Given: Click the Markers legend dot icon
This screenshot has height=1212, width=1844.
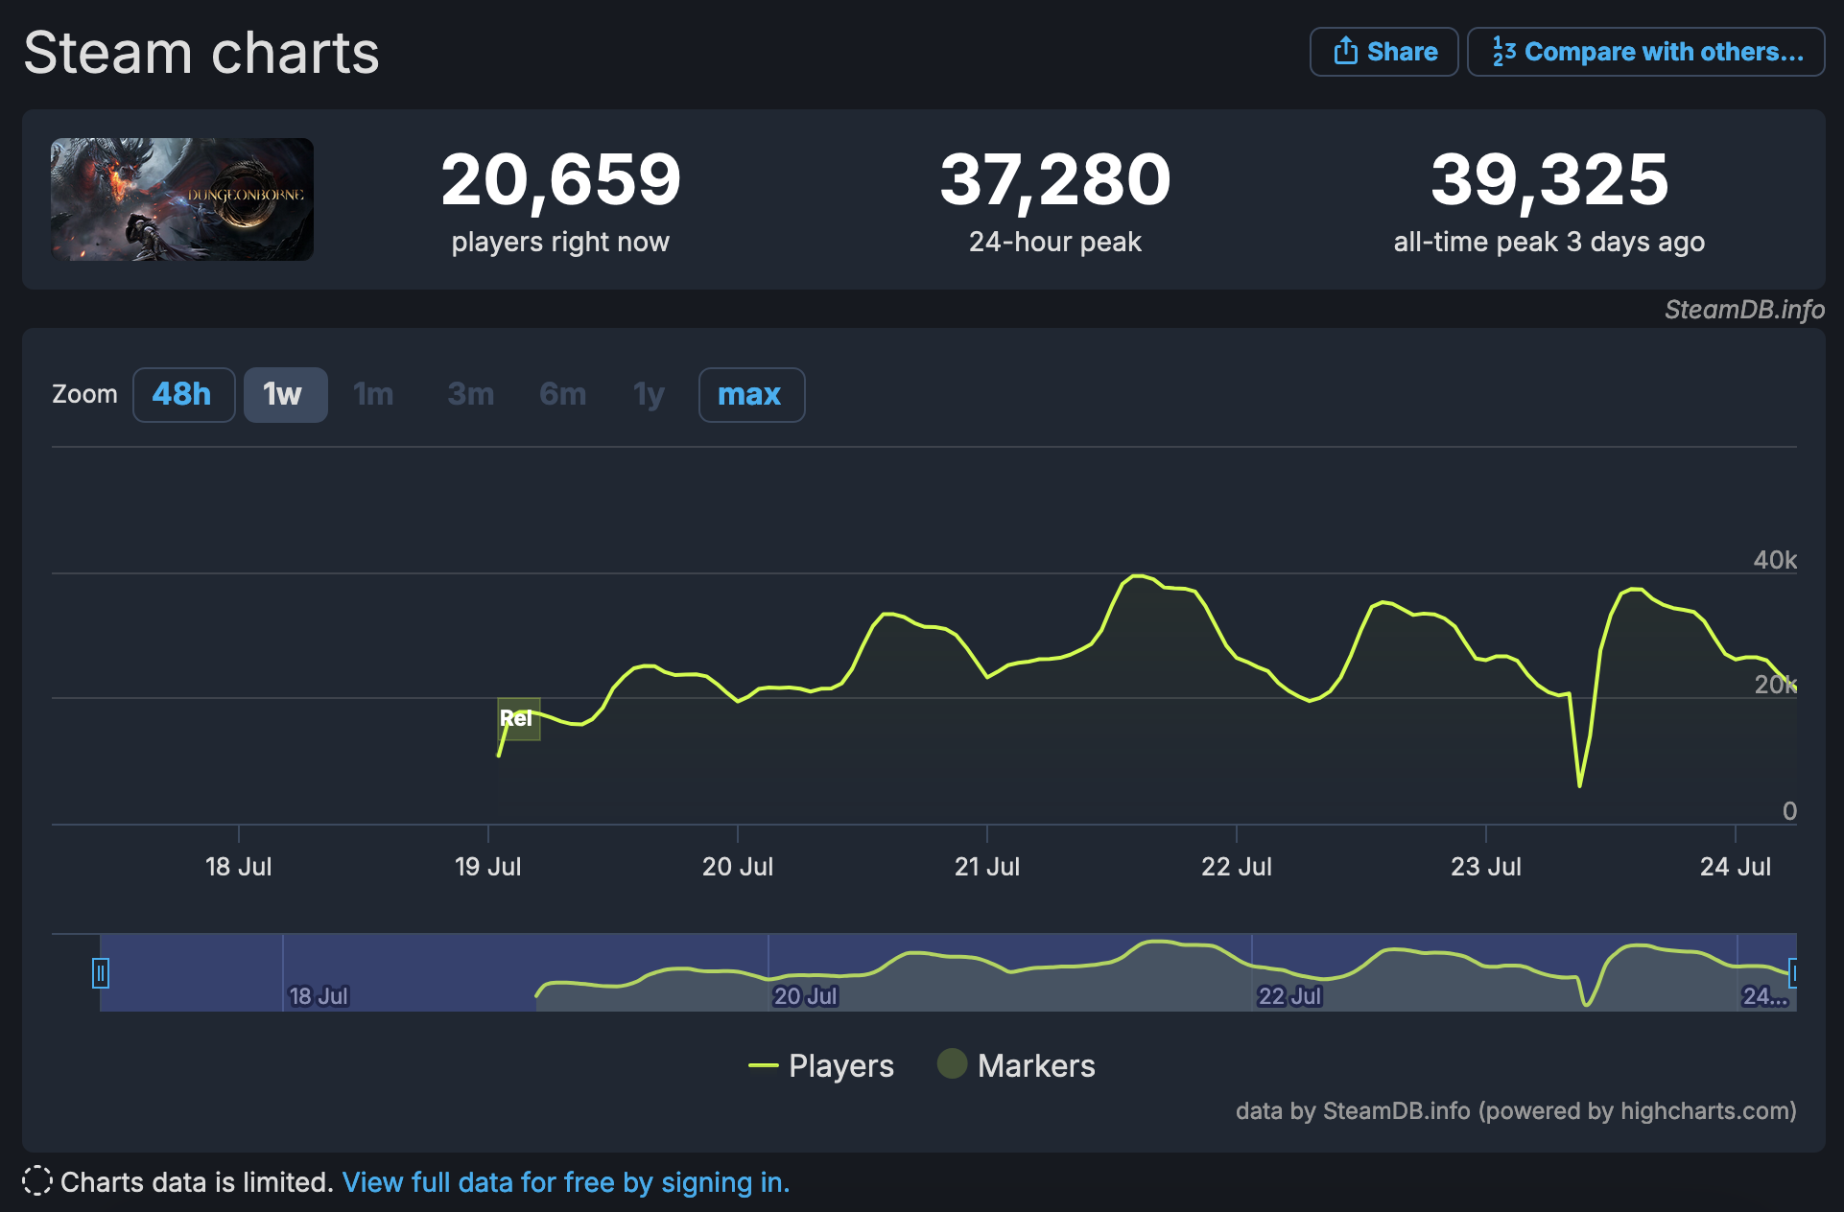Looking at the screenshot, I should [x=951, y=1065].
